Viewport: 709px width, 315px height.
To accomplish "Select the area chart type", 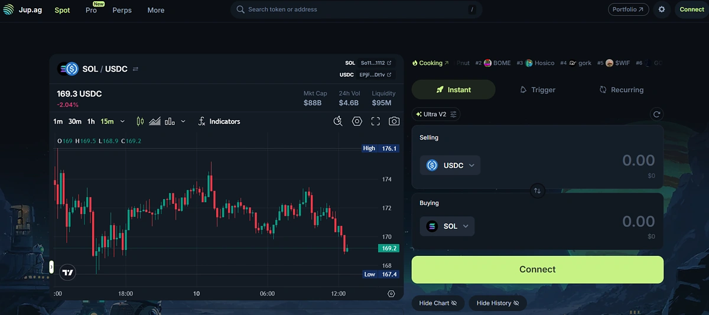I will [155, 121].
